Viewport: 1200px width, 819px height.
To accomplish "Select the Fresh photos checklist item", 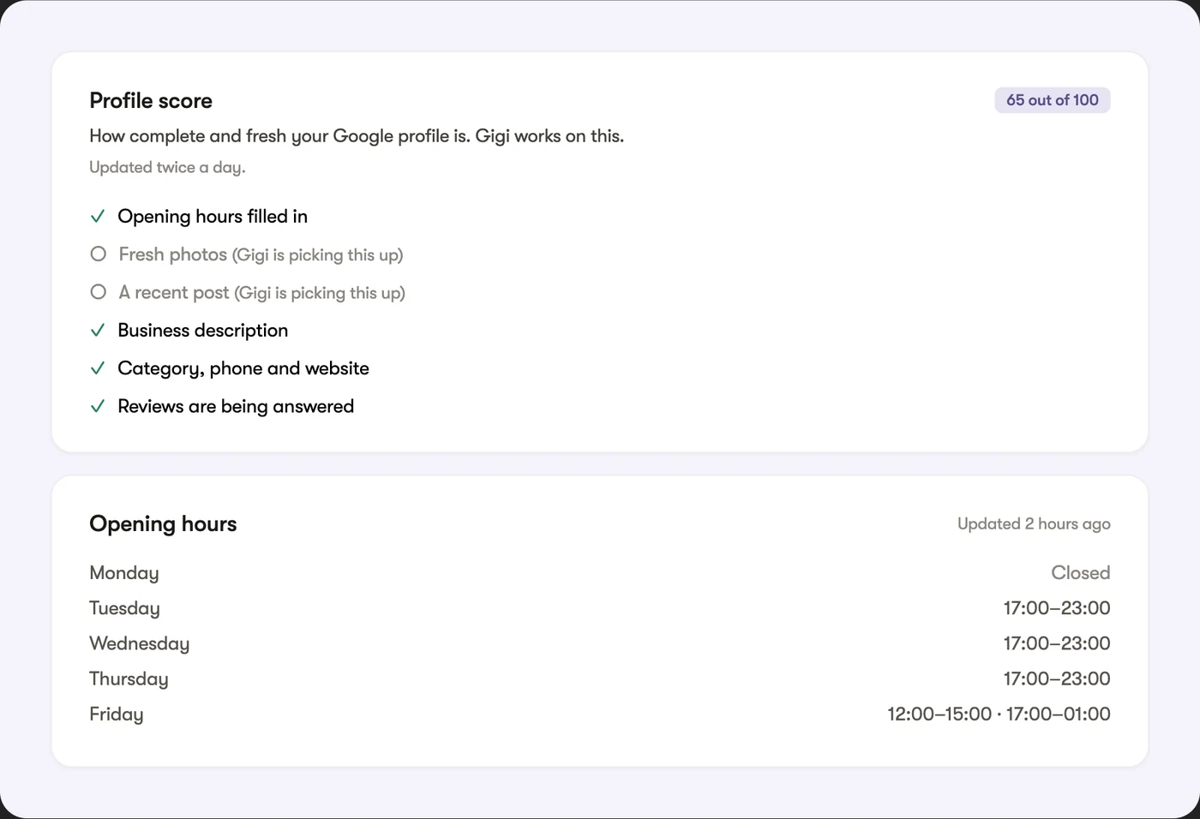I will coord(247,254).
